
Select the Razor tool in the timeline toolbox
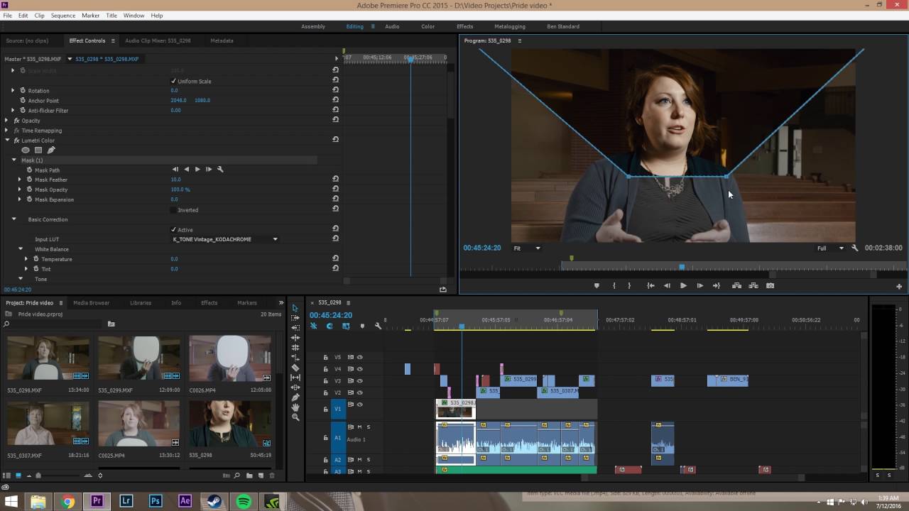point(295,368)
